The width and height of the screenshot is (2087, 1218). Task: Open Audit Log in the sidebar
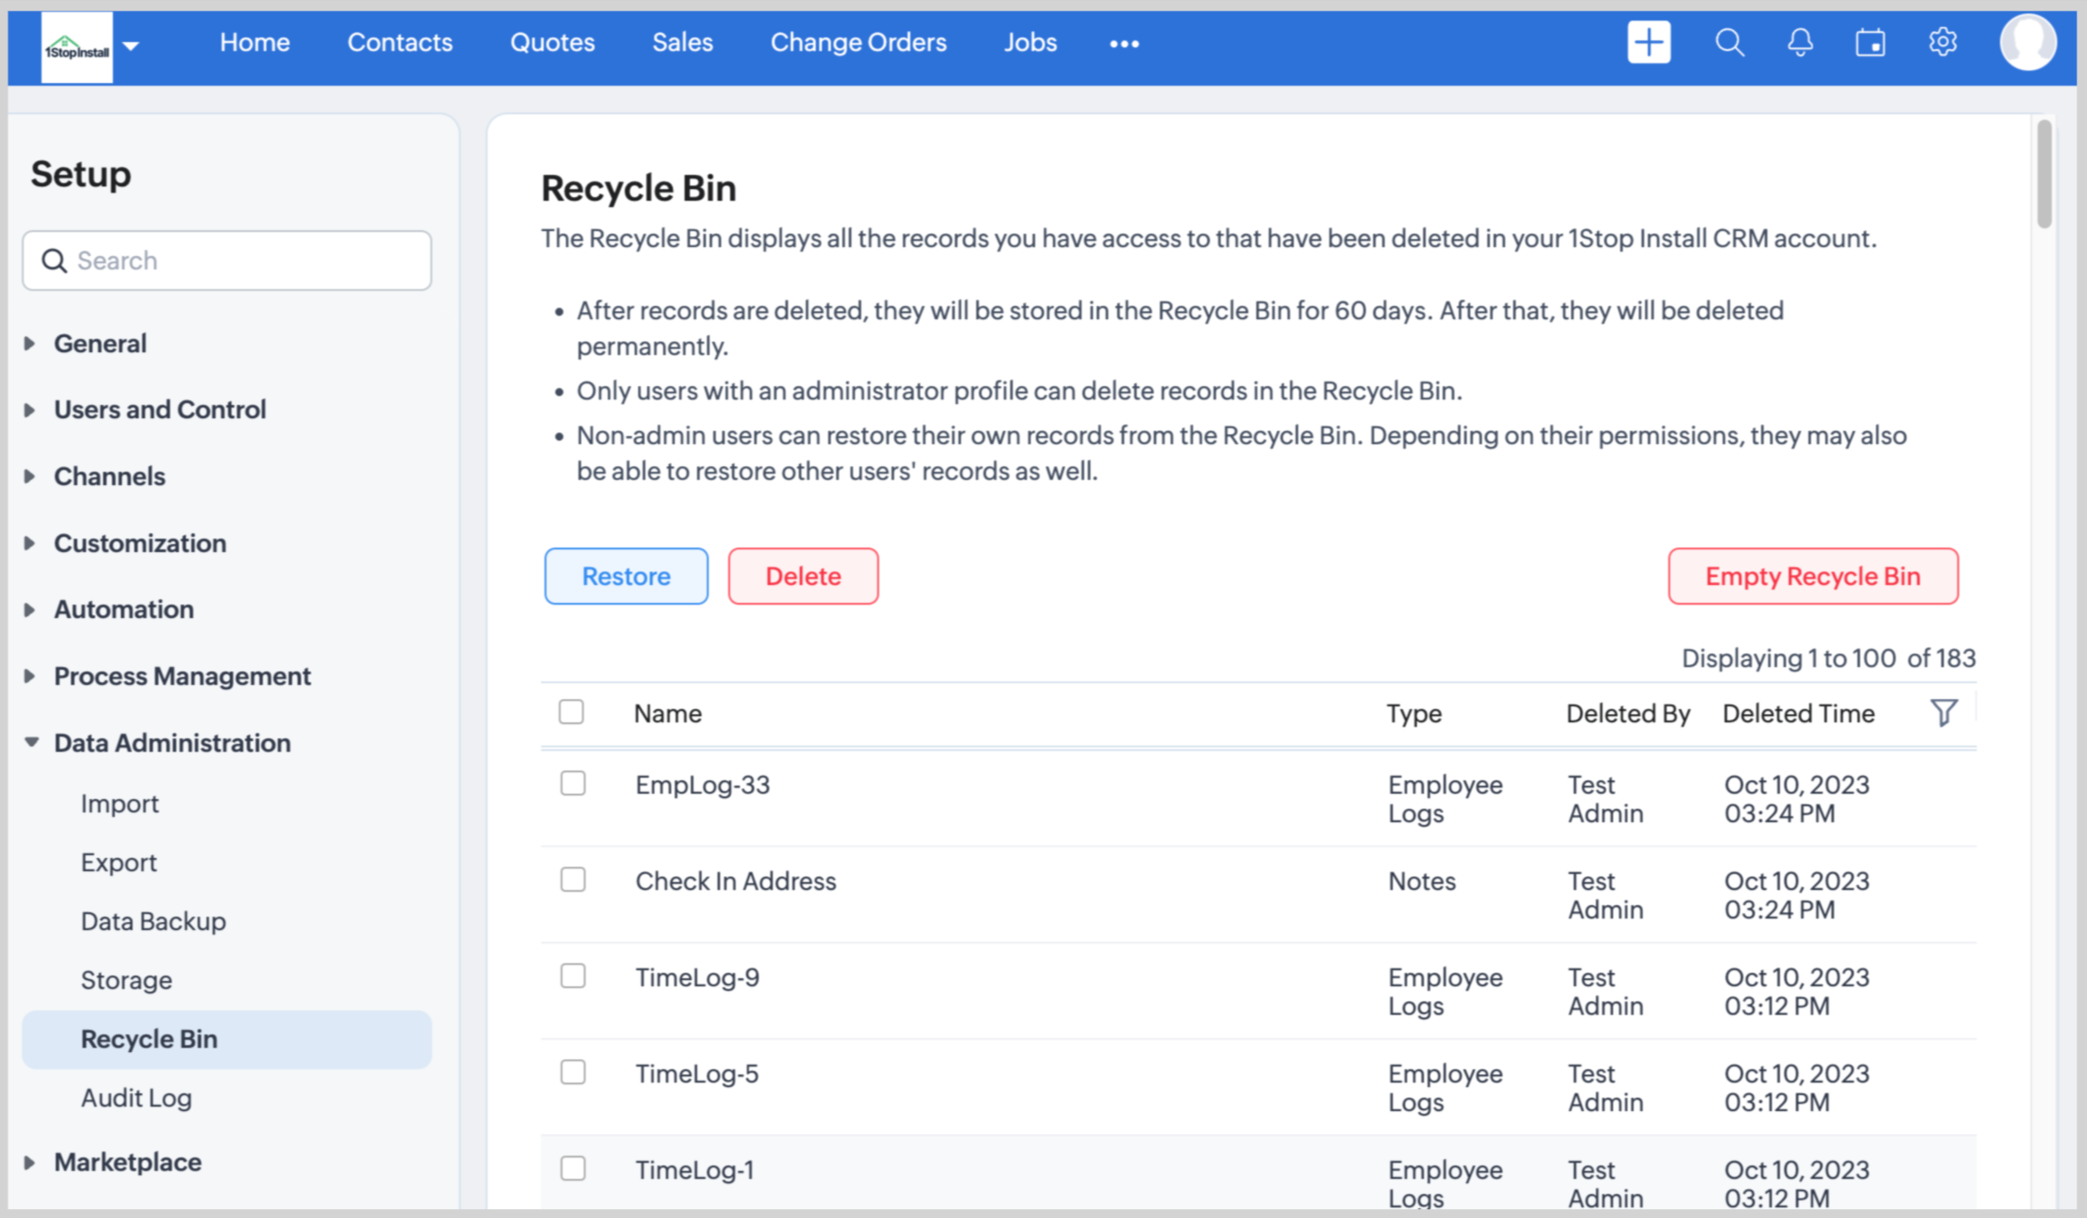tap(136, 1098)
